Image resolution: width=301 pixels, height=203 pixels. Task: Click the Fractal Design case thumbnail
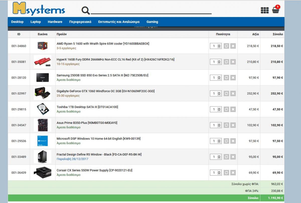coord(43,157)
